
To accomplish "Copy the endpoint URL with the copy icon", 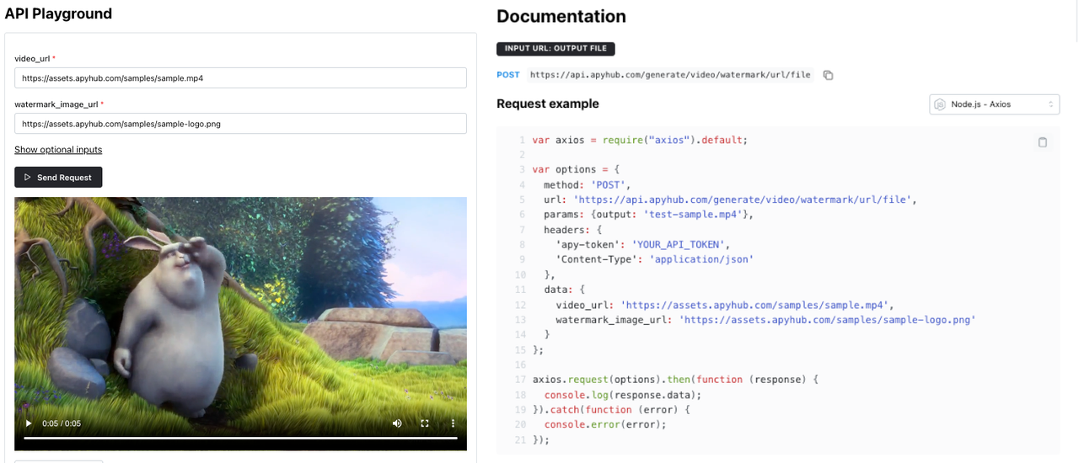I will click(x=828, y=75).
